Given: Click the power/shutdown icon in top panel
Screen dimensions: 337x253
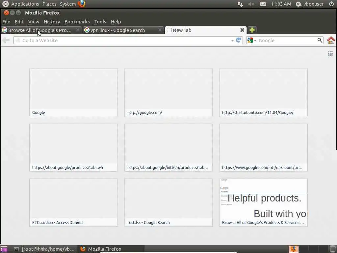Looking at the screenshot, I should (x=331, y=4).
